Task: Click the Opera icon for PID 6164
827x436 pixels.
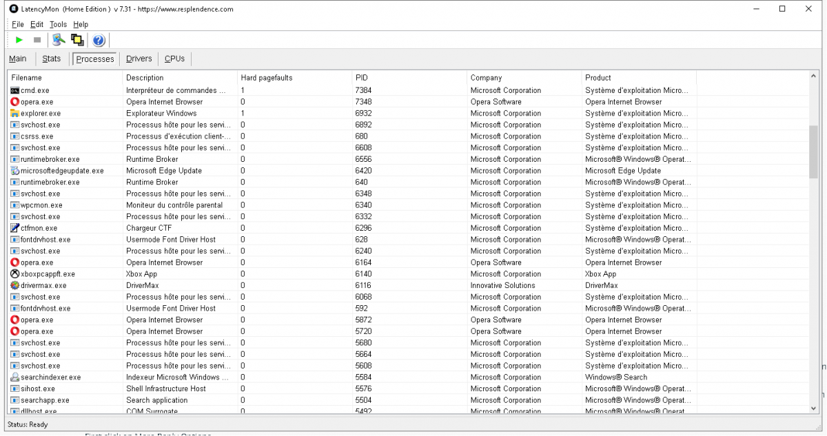Action: pyautogui.click(x=15, y=262)
